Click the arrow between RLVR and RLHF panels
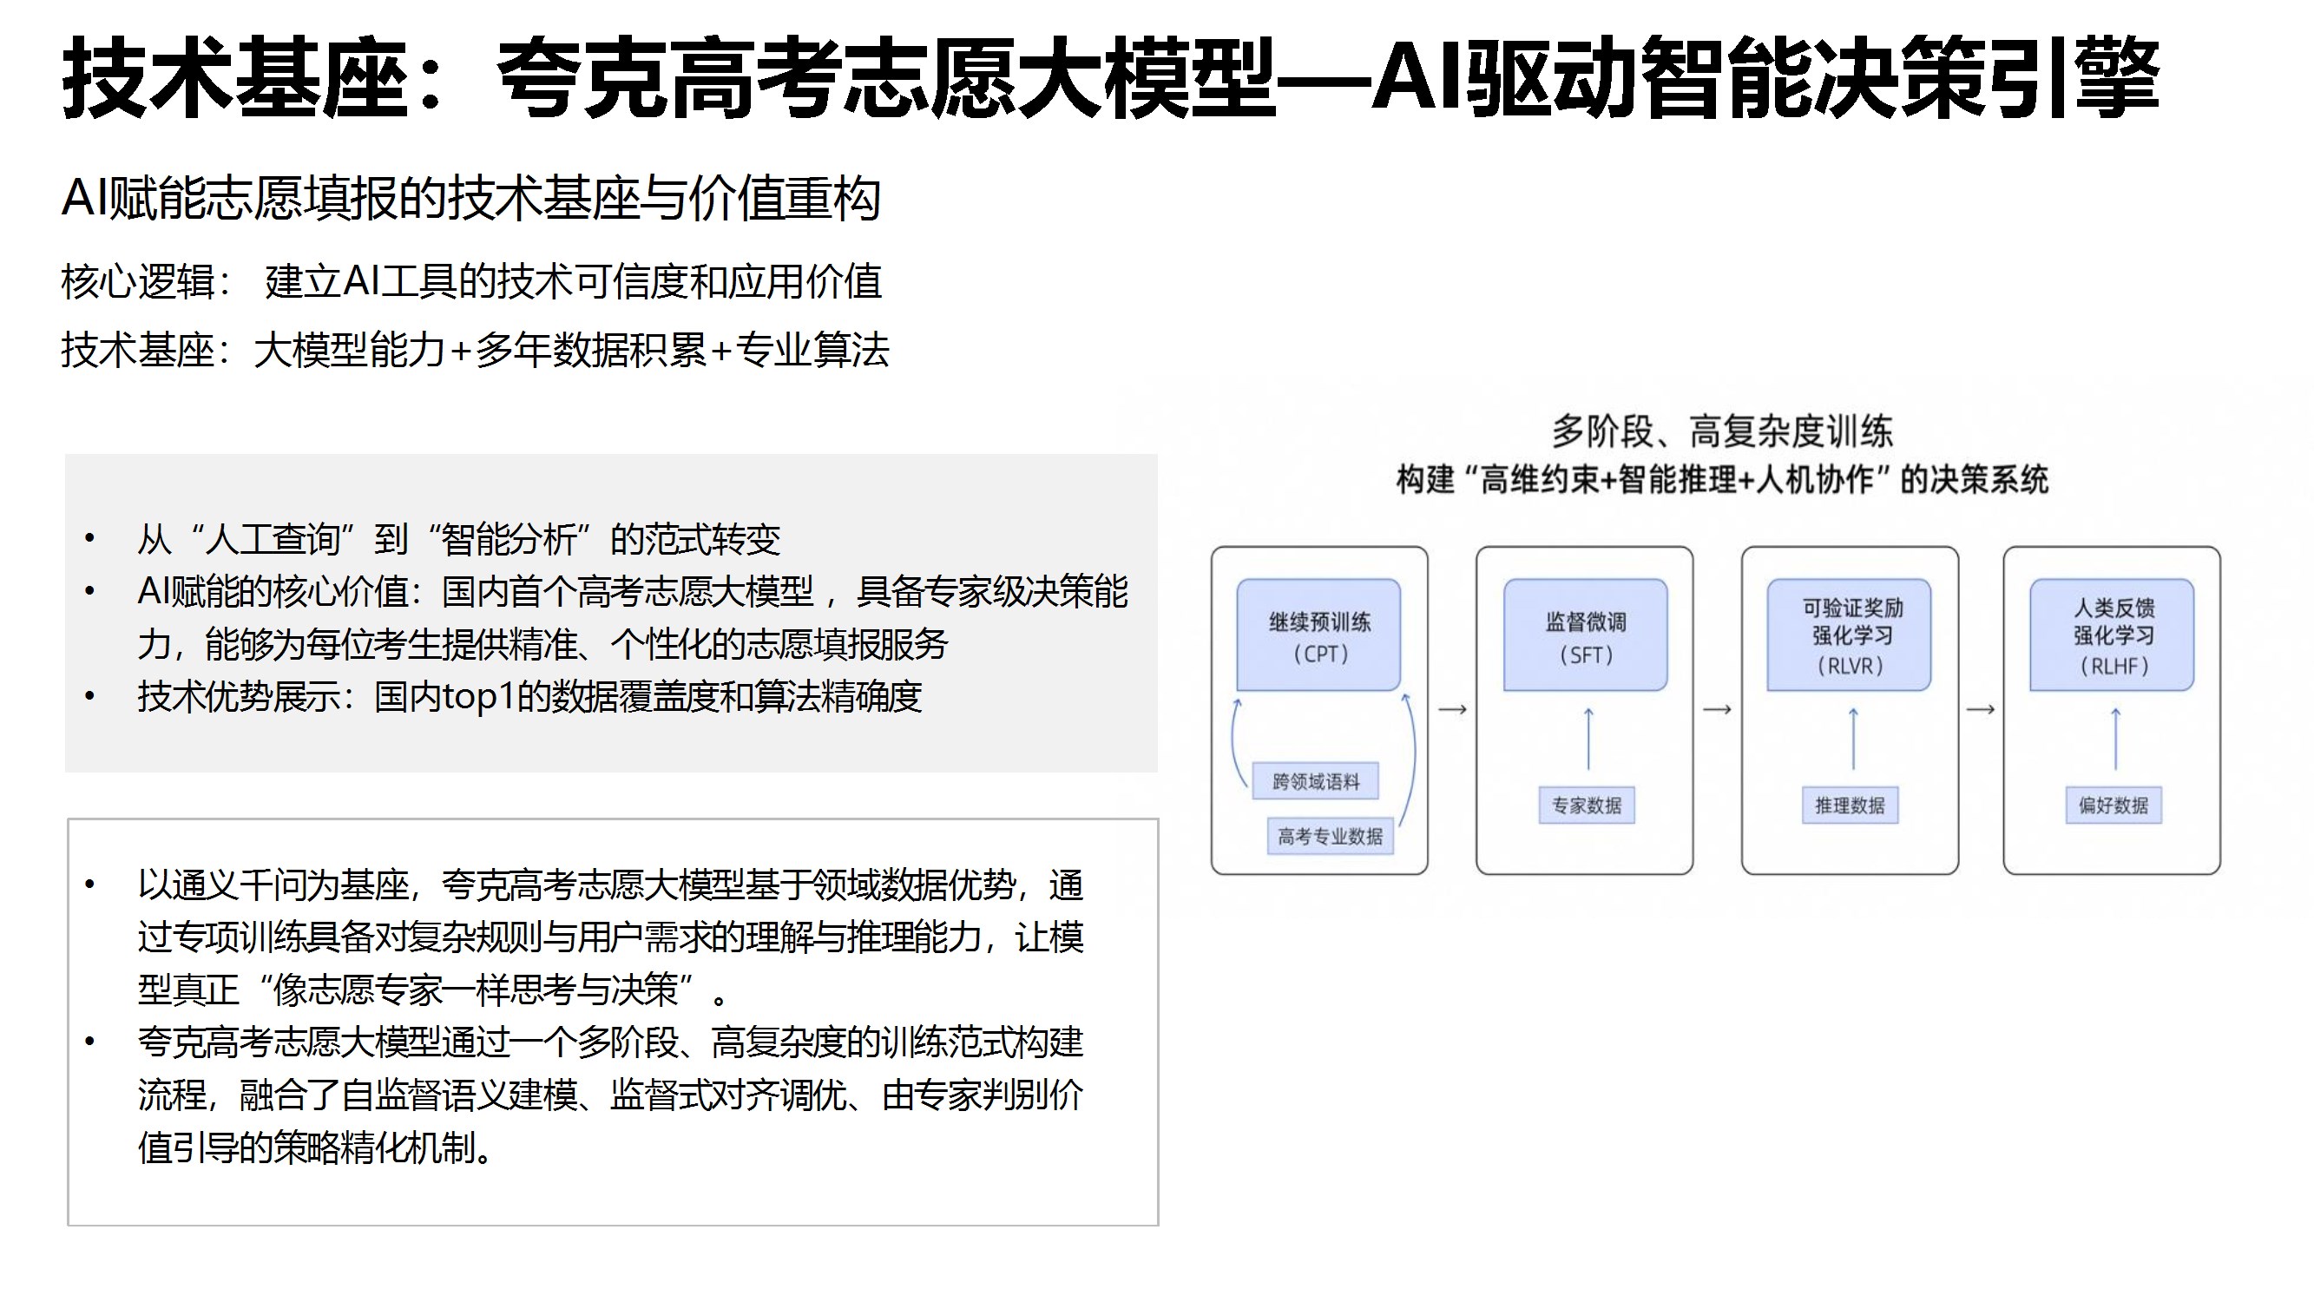 (1981, 710)
